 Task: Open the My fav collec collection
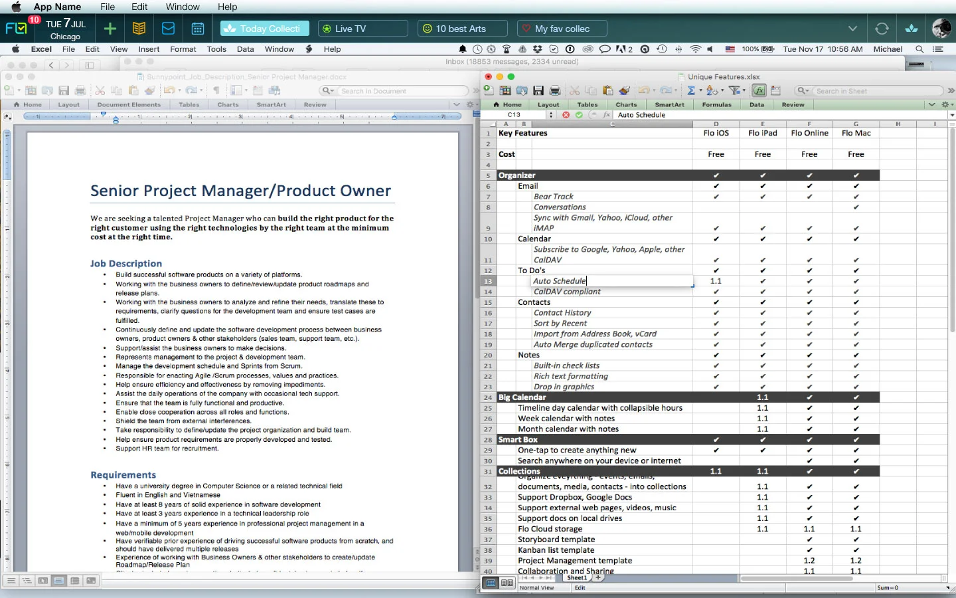(562, 29)
